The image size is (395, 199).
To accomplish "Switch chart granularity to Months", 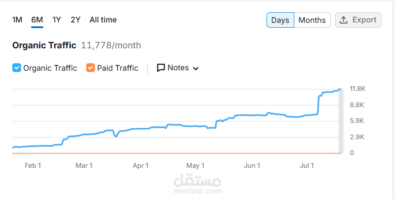I will [x=312, y=20].
